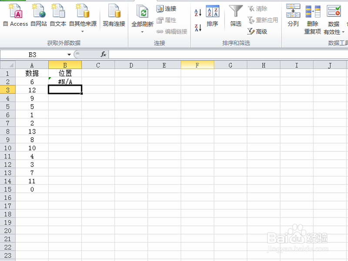Click cell A9 with value 8

(32, 140)
